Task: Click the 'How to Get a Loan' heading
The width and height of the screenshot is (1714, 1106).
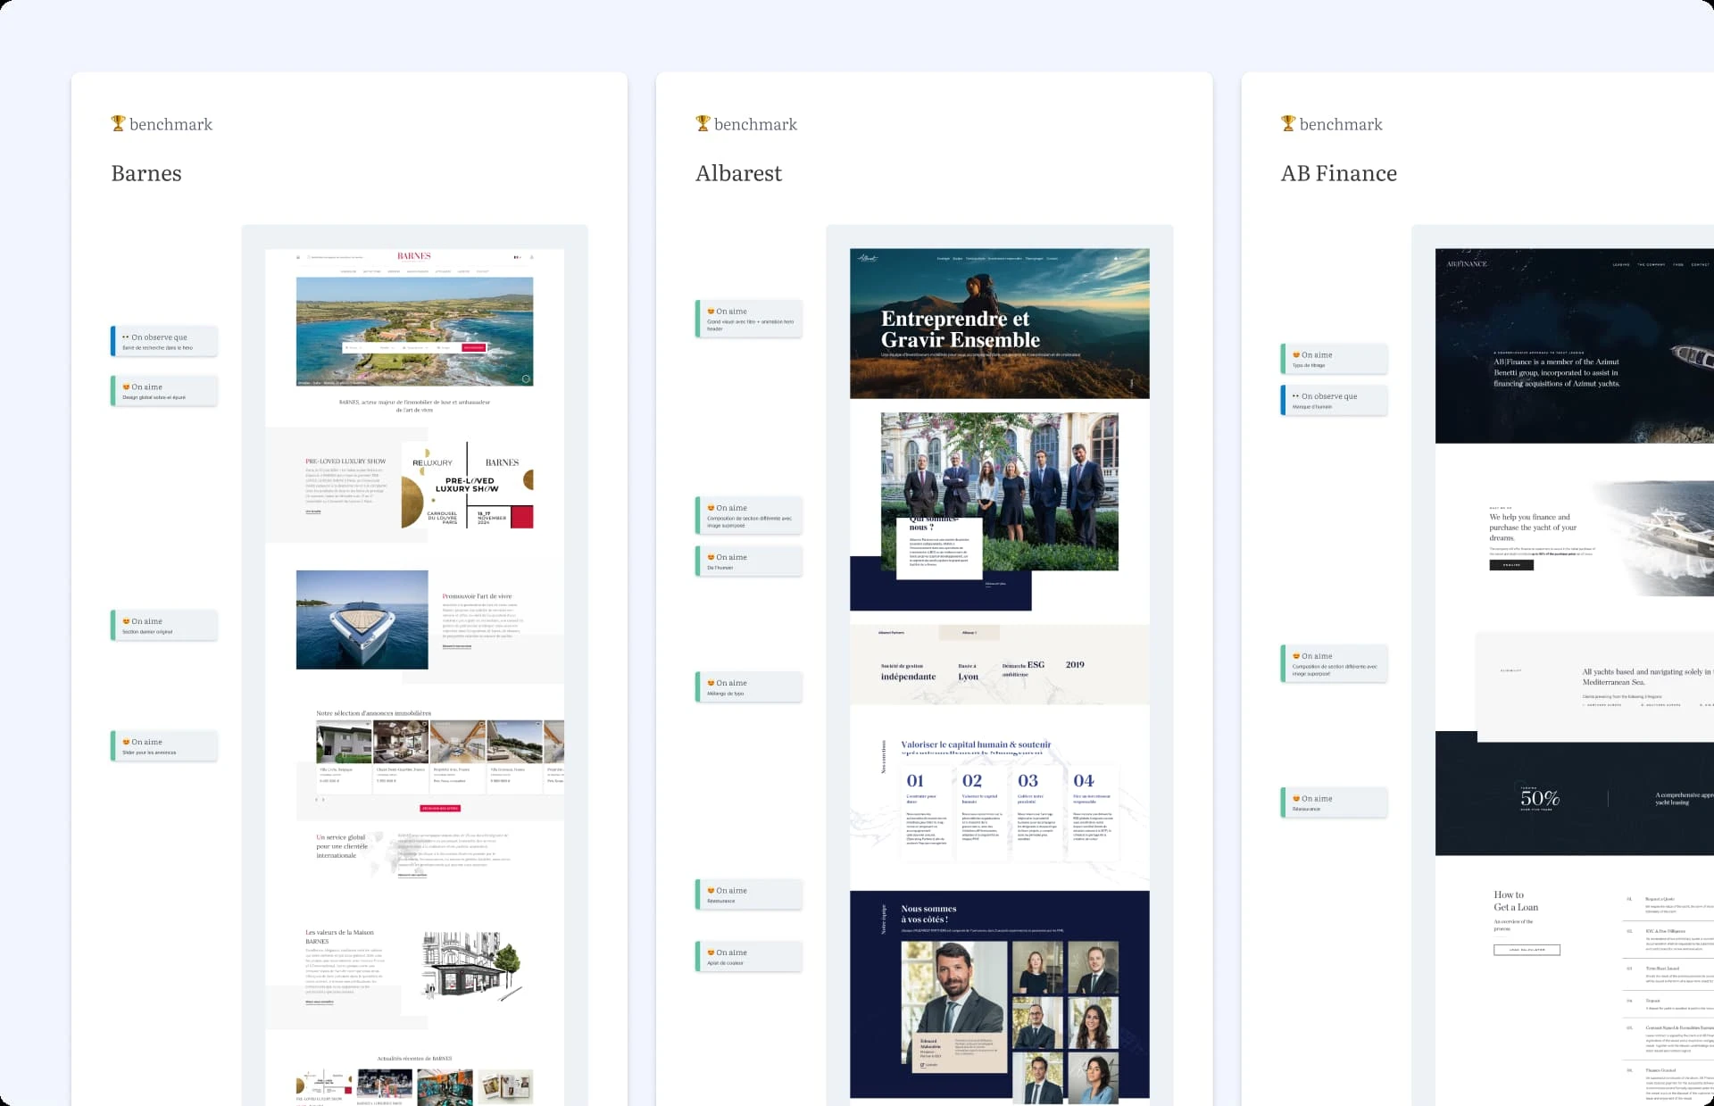Action: point(1516,901)
